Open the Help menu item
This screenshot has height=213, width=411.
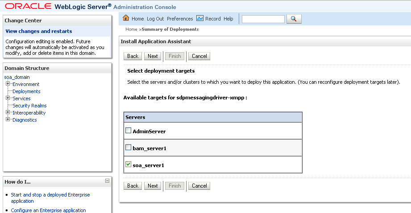228,19
